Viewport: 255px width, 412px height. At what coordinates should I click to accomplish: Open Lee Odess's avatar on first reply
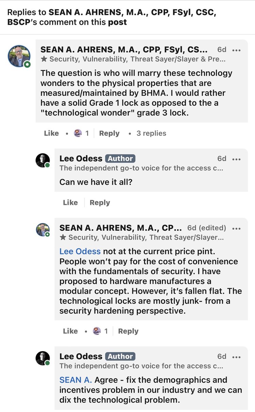click(43, 160)
